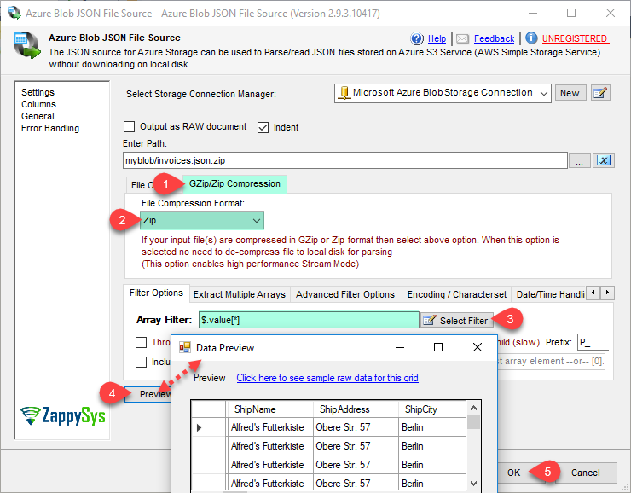This screenshot has height=493, width=631.
Task: Click the edit connection pencil icon
Action: click(600, 93)
